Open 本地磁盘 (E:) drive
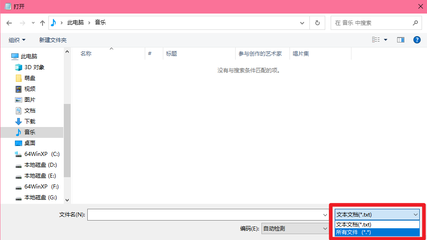Viewport: 427px width, 240px height. pyautogui.click(x=36, y=176)
